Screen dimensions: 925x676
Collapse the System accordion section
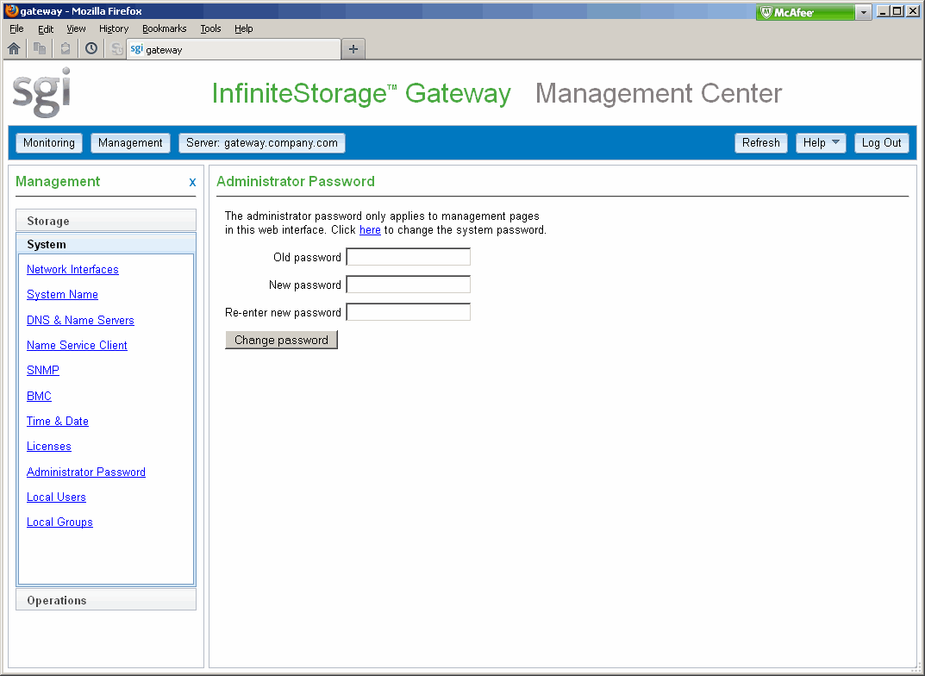(106, 244)
